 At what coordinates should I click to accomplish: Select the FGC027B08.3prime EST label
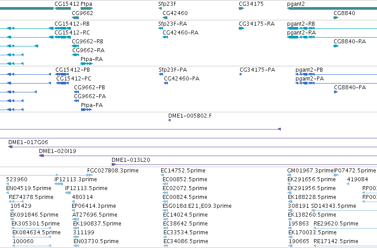[x=113, y=171]
